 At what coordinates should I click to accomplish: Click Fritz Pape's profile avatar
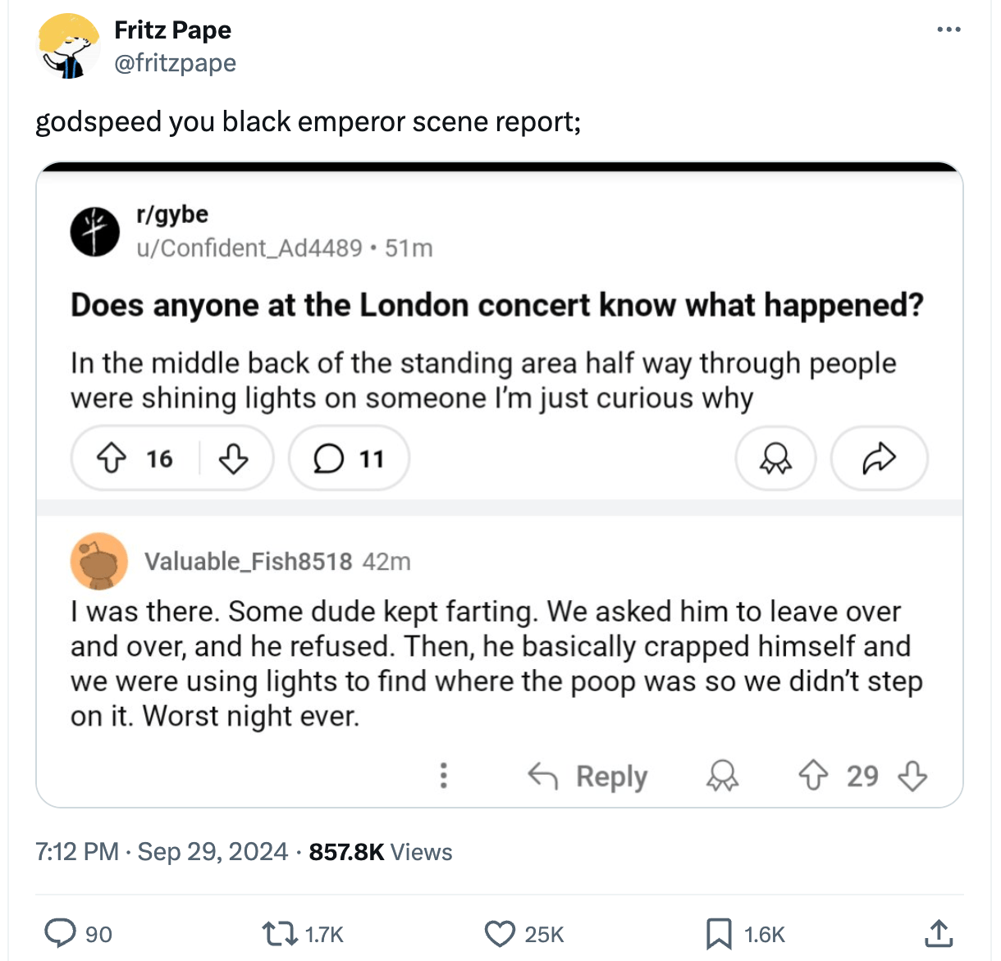[69, 46]
